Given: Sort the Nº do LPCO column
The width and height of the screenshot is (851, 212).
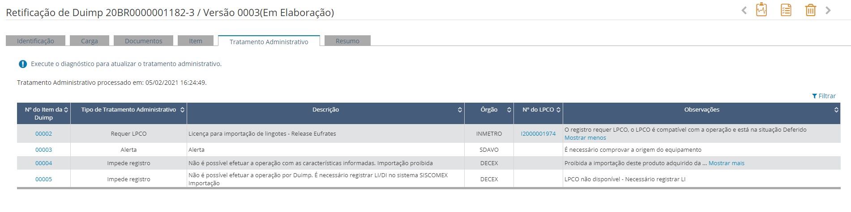Looking at the screenshot, I should pos(558,110).
